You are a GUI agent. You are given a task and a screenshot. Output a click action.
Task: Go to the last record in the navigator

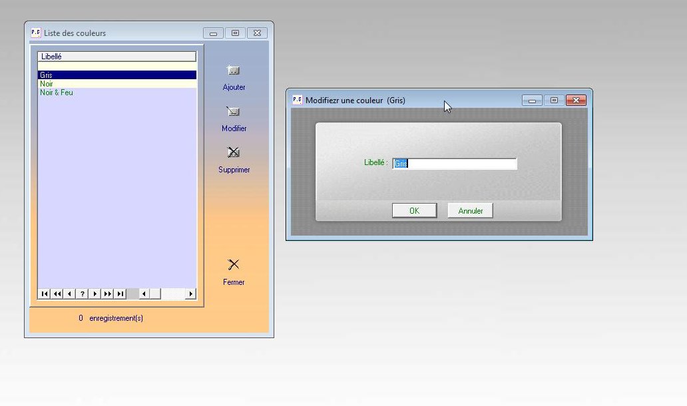click(120, 294)
